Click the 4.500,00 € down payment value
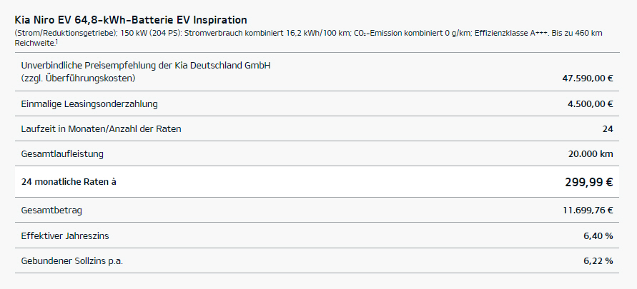This screenshot has height=289, width=637. click(591, 104)
